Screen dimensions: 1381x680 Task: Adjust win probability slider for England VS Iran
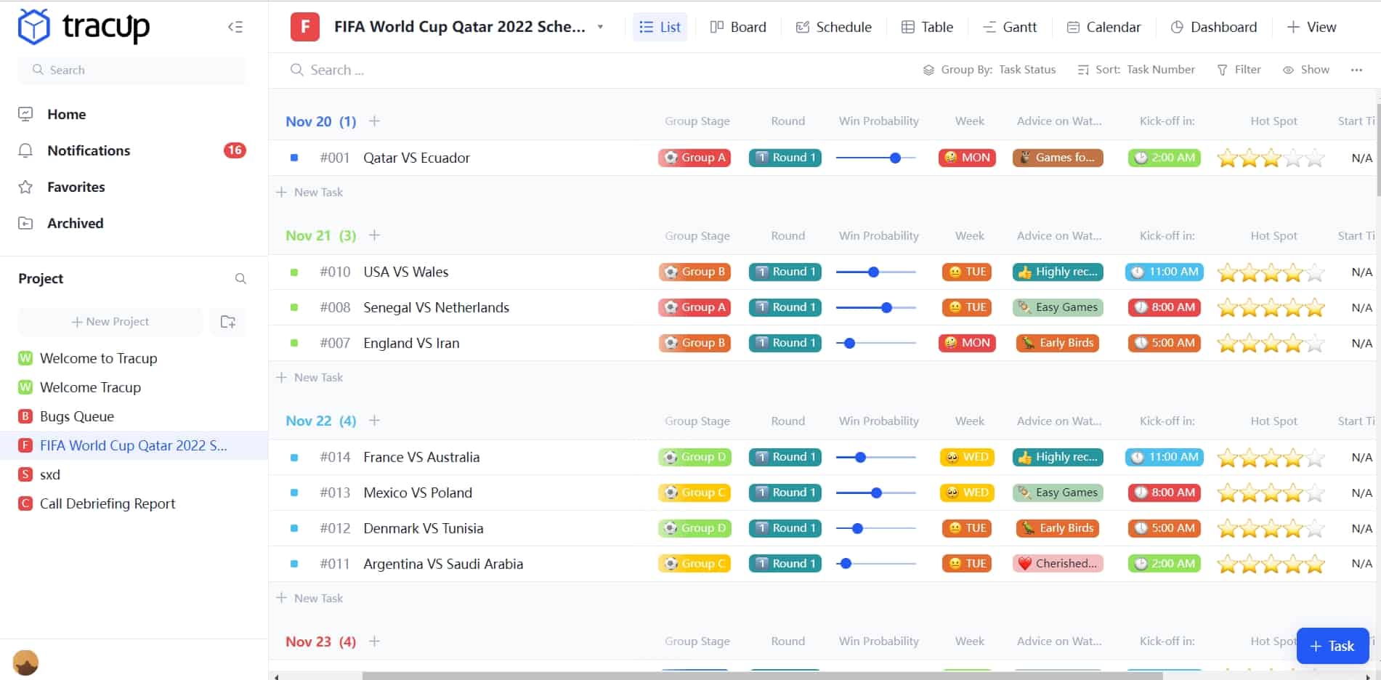point(849,344)
